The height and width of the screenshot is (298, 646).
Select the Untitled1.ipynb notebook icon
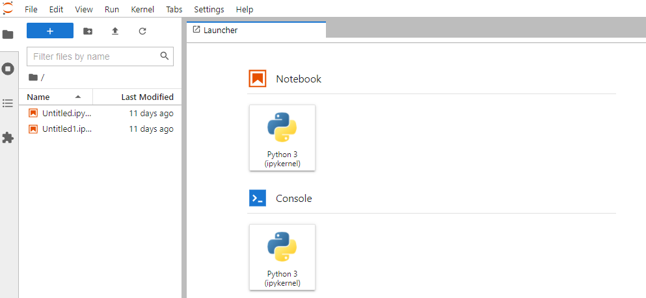(x=33, y=129)
